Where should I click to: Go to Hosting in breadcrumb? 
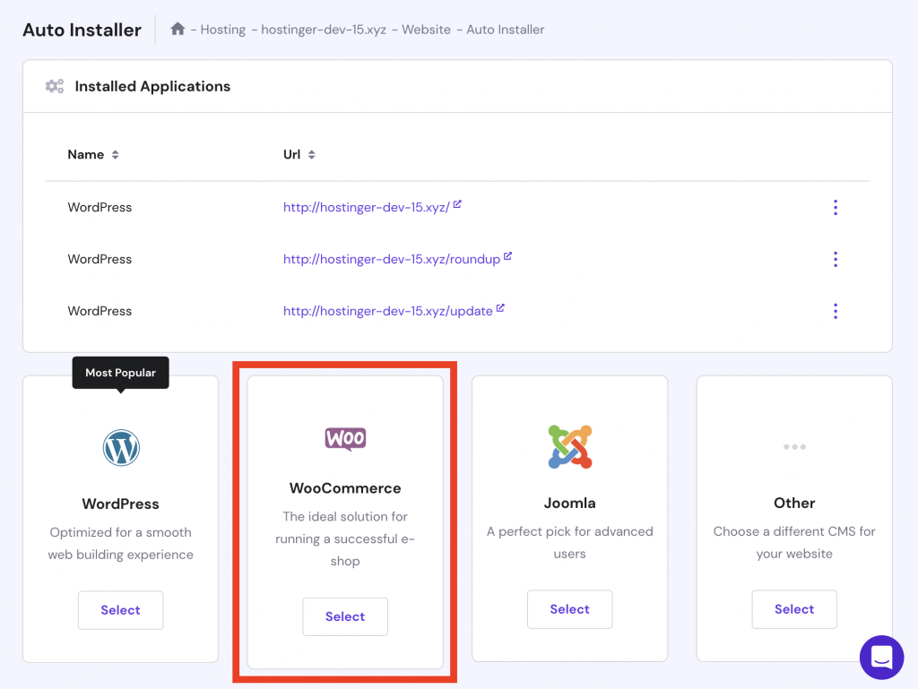point(223,30)
